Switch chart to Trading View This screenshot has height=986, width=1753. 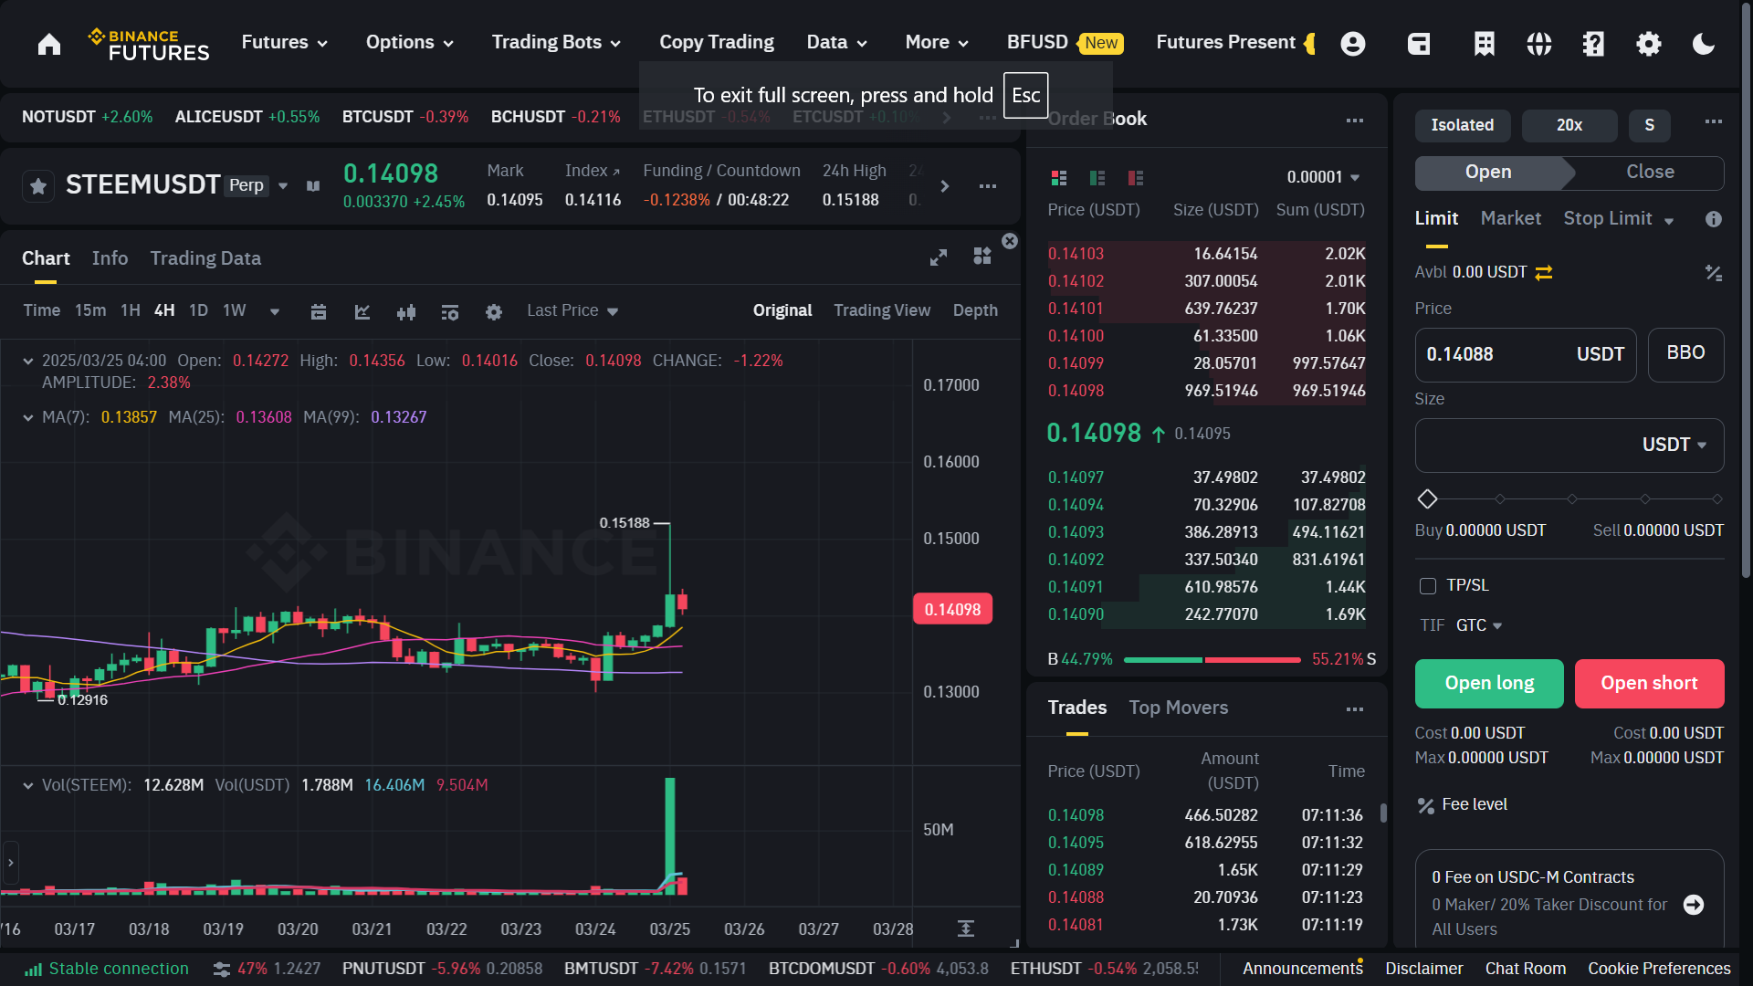click(x=882, y=310)
